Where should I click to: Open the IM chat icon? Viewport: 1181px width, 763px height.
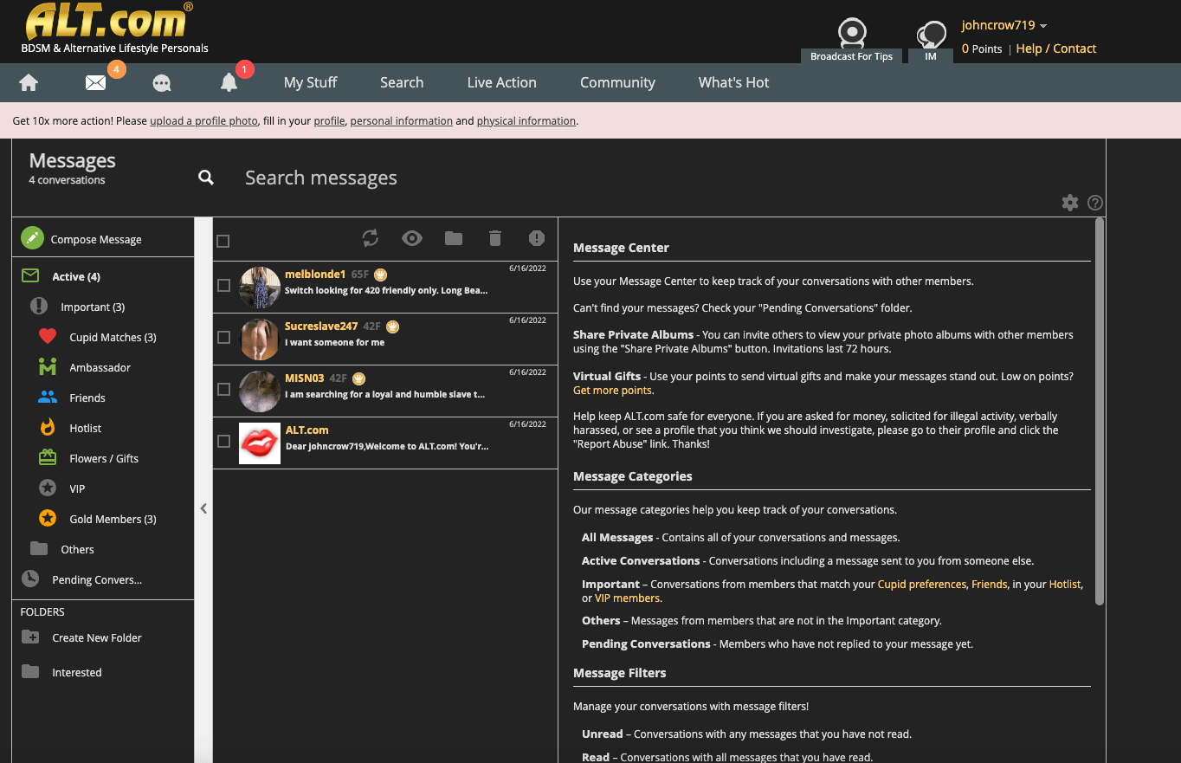click(x=931, y=35)
